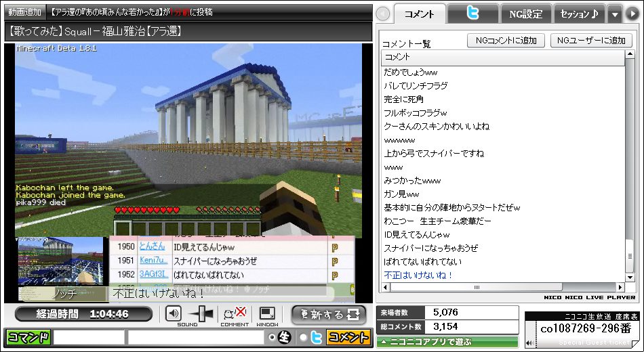Click the horizontal scrollbar left arrow
This screenshot has height=352, width=644.
click(x=386, y=287)
